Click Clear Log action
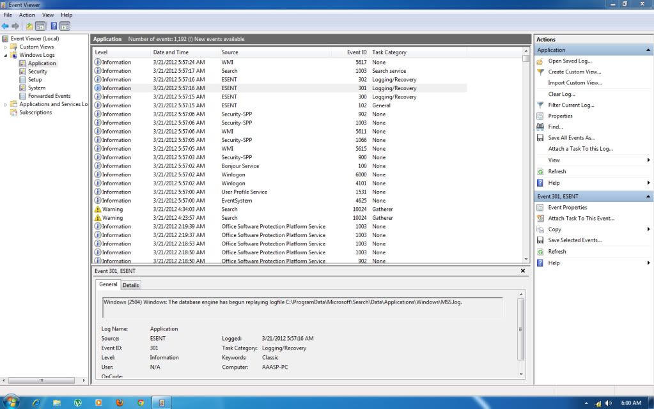Image resolution: width=654 pixels, height=409 pixels. pos(561,94)
